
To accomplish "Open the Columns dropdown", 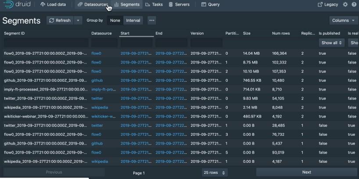I will [344, 20].
